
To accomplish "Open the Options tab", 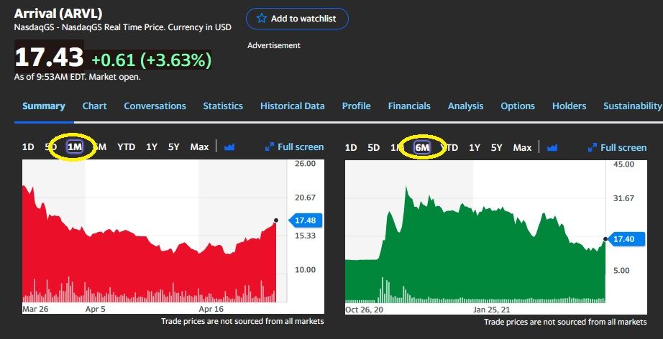I will [x=518, y=106].
